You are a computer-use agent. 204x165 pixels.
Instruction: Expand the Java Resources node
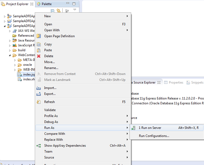(x=10, y=41)
